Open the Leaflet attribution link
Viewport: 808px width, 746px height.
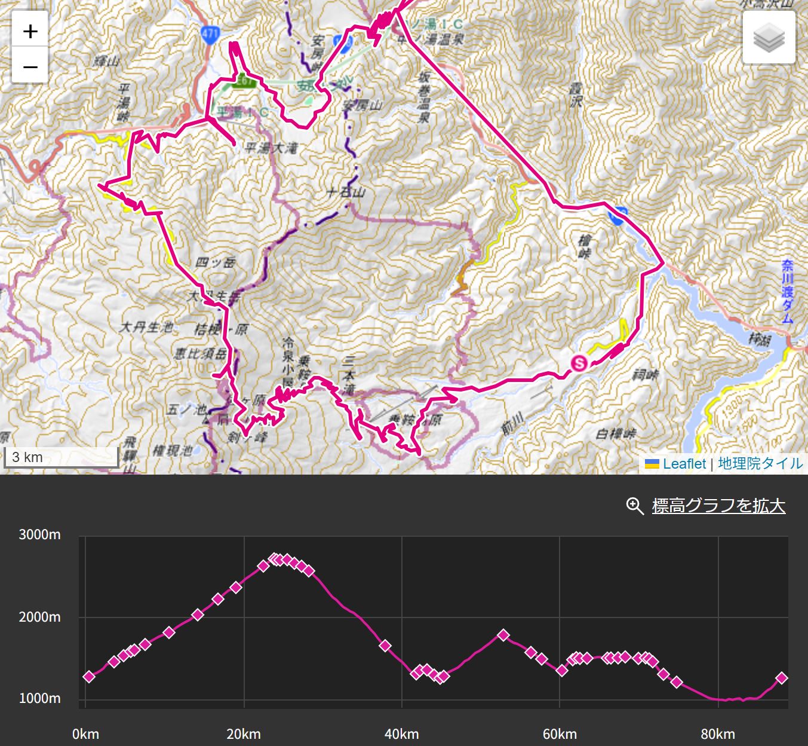coord(684,464)
